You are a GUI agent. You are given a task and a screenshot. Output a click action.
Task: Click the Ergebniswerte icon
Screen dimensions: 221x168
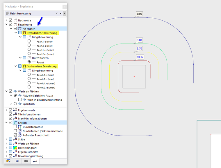point(15,110)
